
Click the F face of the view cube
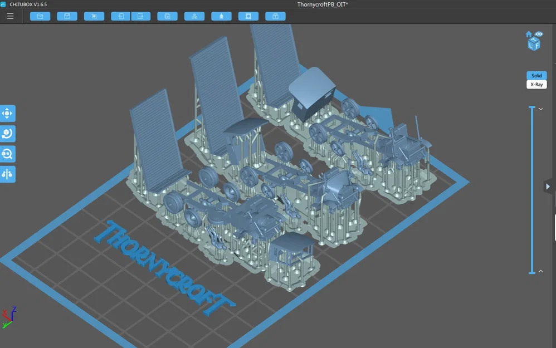click(537, 46)
